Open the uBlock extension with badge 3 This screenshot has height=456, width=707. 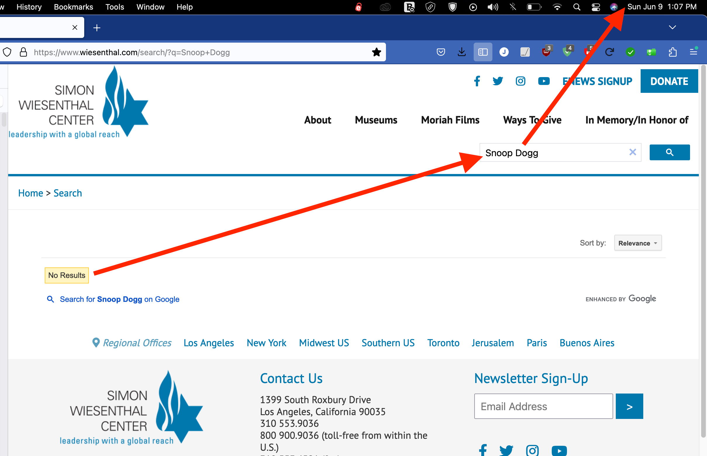[x=546, y=51]
